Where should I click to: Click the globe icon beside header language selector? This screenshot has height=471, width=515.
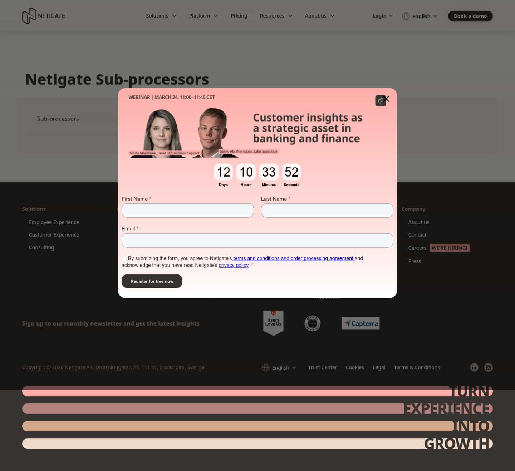(x=406, y=16)
